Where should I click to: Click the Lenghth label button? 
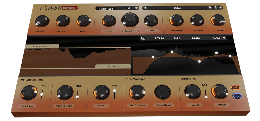click(109, 31)
